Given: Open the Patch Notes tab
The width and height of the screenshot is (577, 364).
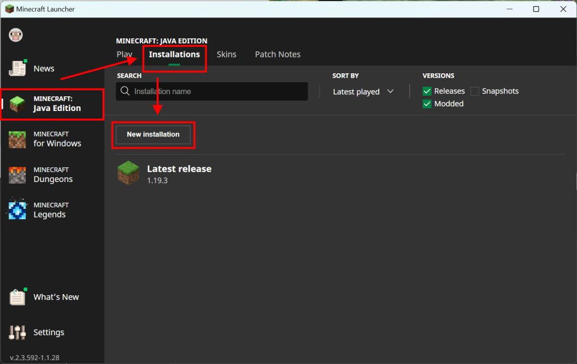Looking at the screenshot, I should coord(278,55).
